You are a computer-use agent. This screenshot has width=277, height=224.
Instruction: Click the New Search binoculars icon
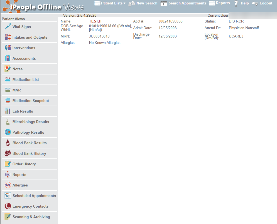pos(132,4)
